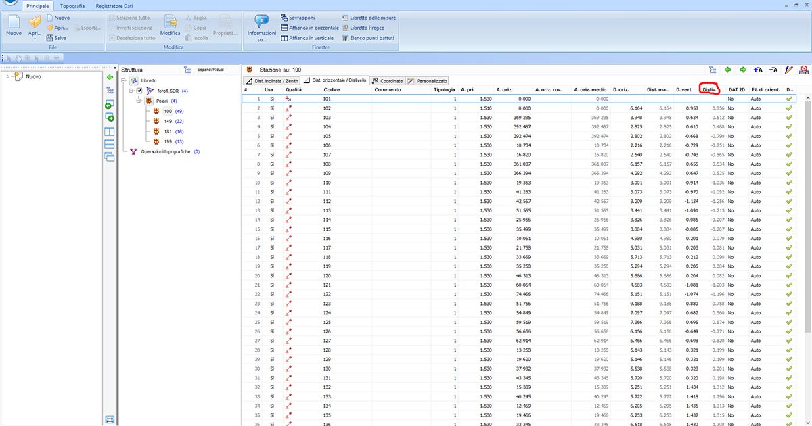Click Codice cell 115

tap(327, 229)
